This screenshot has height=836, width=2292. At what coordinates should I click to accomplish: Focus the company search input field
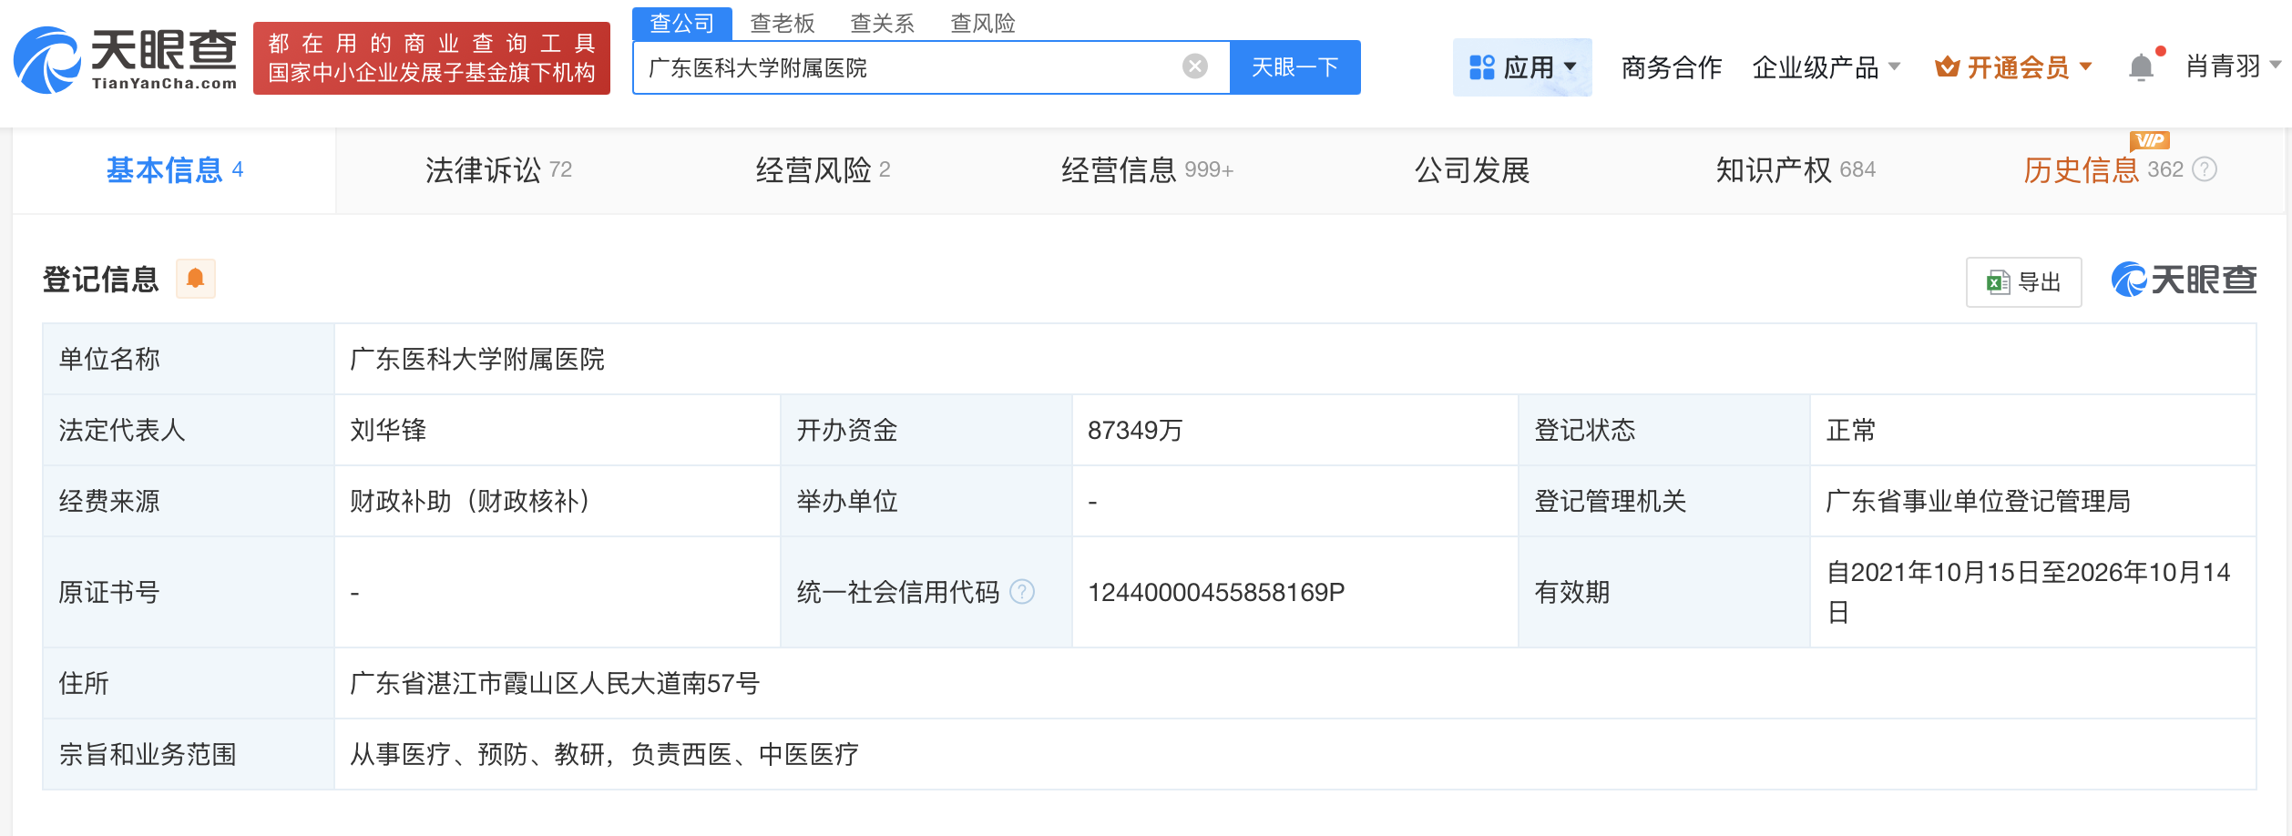click(x=911, y=67)
